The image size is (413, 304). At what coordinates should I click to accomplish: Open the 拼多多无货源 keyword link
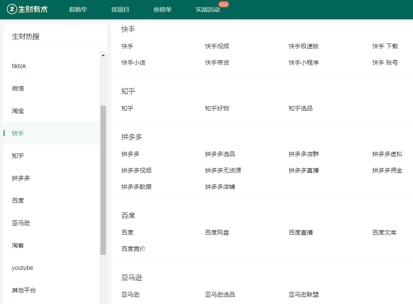(223, 170)
